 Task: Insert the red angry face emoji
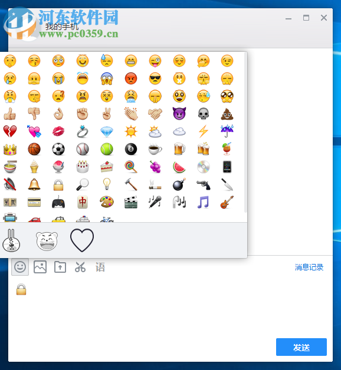[x=131, y=78]
